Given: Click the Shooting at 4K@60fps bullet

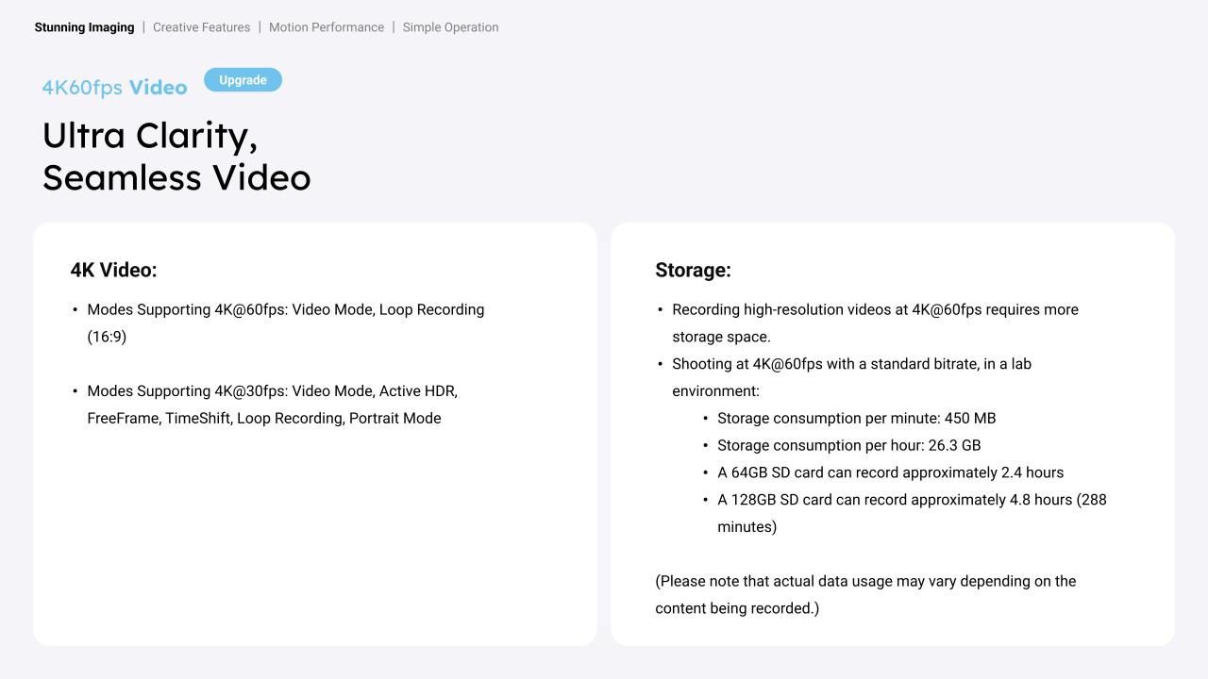Looking at the screenshot, I should [x=851, y=364].
